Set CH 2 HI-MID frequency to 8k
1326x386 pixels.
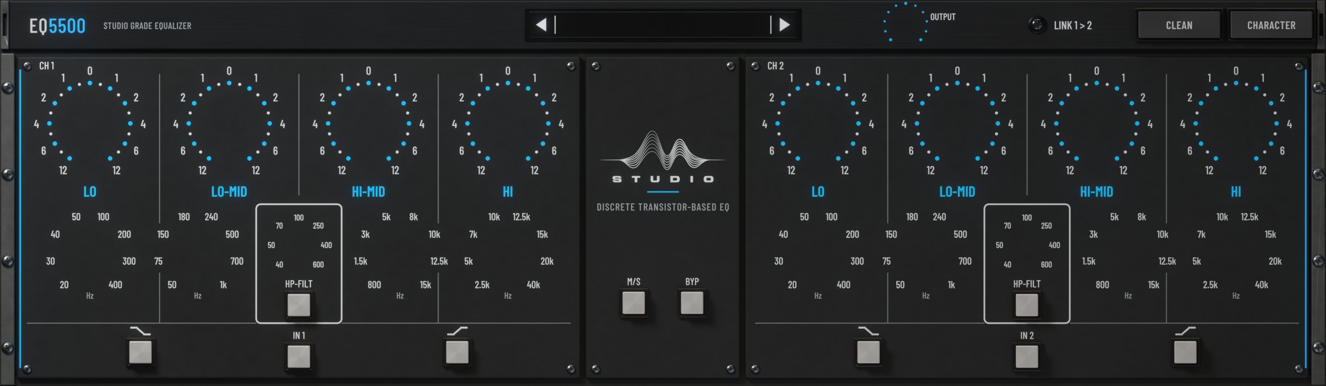1142,217
